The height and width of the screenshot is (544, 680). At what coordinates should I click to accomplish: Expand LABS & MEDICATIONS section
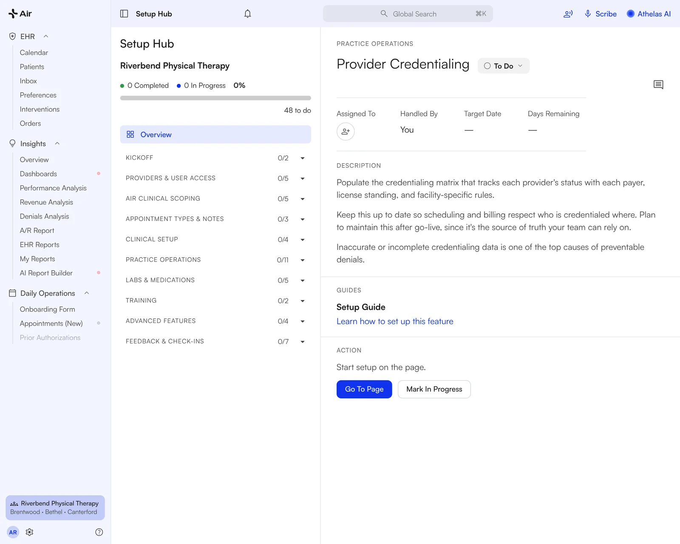point(215,280)
